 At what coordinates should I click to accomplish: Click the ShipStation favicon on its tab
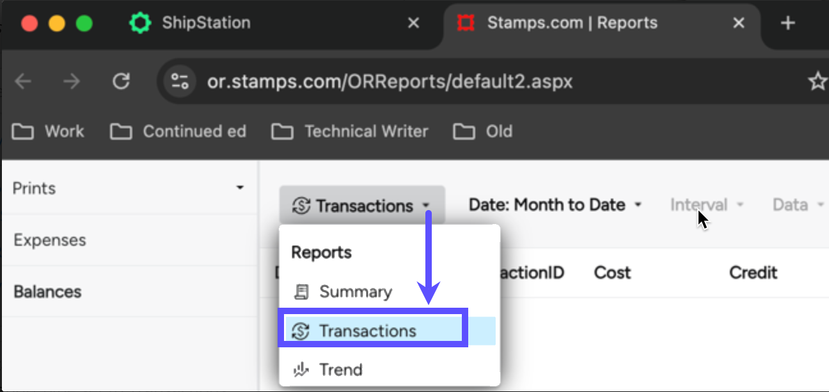(x=141, y=22)
